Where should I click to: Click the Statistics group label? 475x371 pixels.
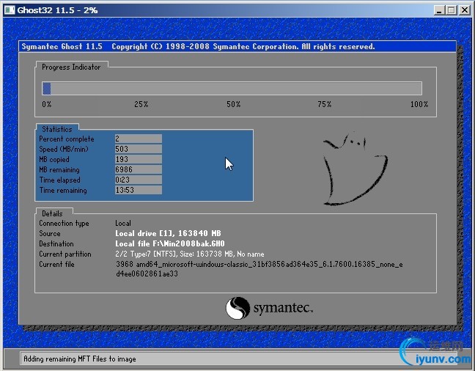(x=57, y=130)
